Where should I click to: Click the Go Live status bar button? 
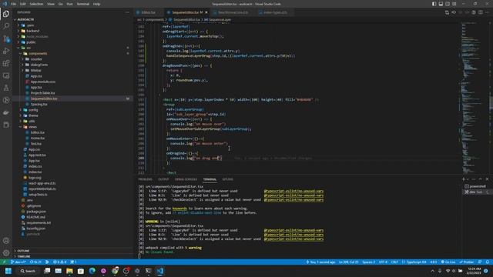(x=448, y=262)
